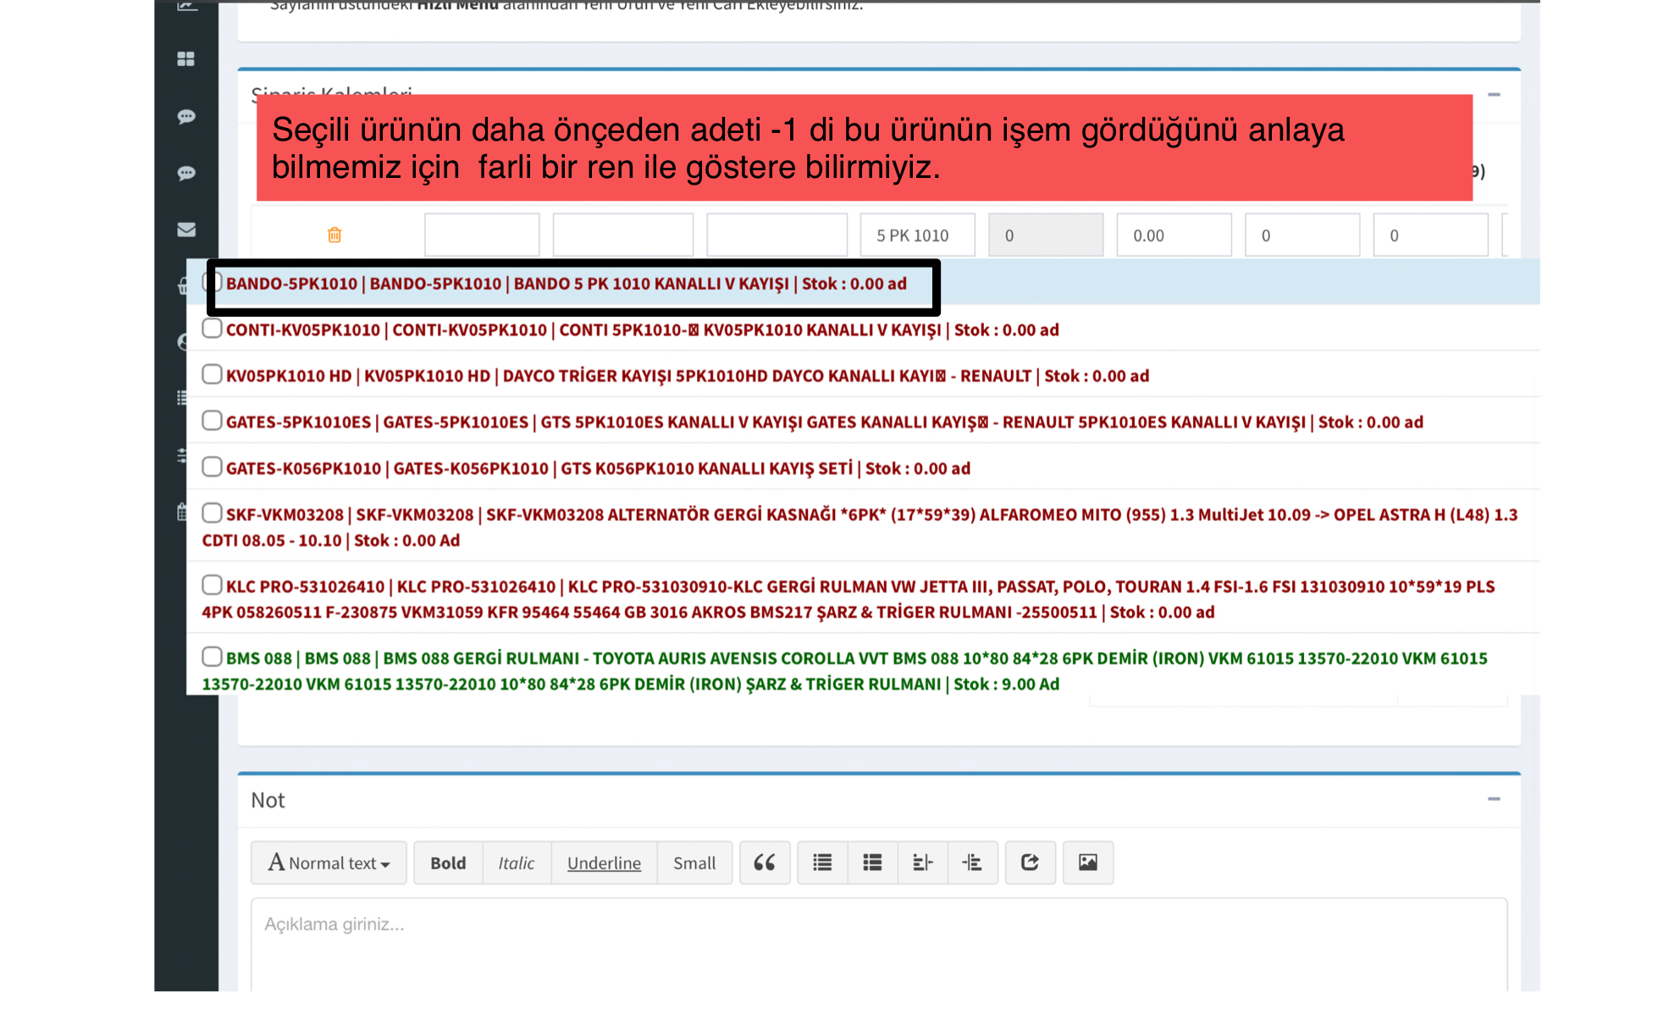Insert link using share arrow icon
The height and width of the screenshot is (1031, 1658).
(x=1030, y=862)
